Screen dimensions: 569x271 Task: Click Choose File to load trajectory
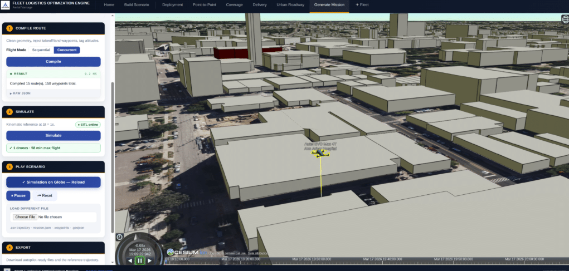[25, 217]
